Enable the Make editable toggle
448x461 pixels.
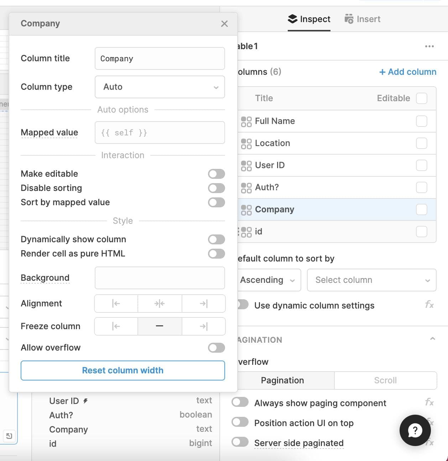pos(216,174)
